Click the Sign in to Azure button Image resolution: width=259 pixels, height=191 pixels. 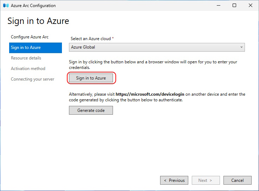pyautogui.click(x=91, y=78)
